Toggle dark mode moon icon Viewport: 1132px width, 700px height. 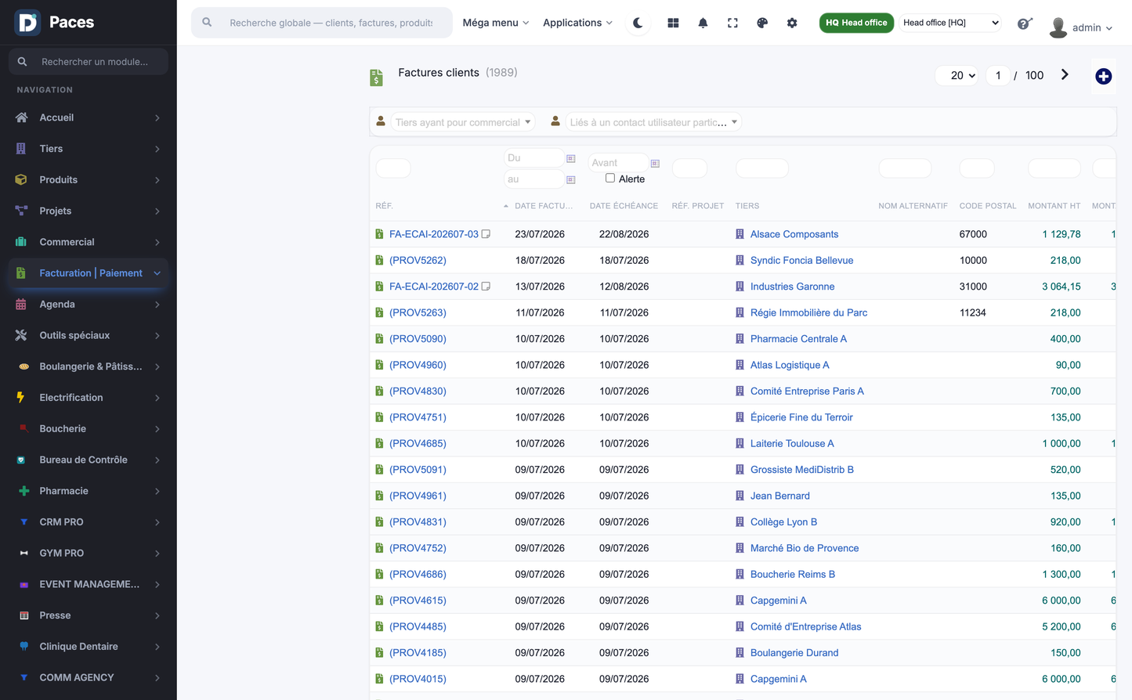(638, 23)
